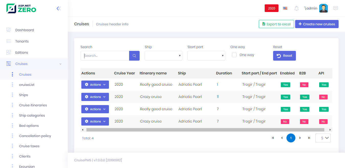Click the ASP.NET Zero logo
The height and width of the screenshot is (168, 345).
tap(21, 8)
